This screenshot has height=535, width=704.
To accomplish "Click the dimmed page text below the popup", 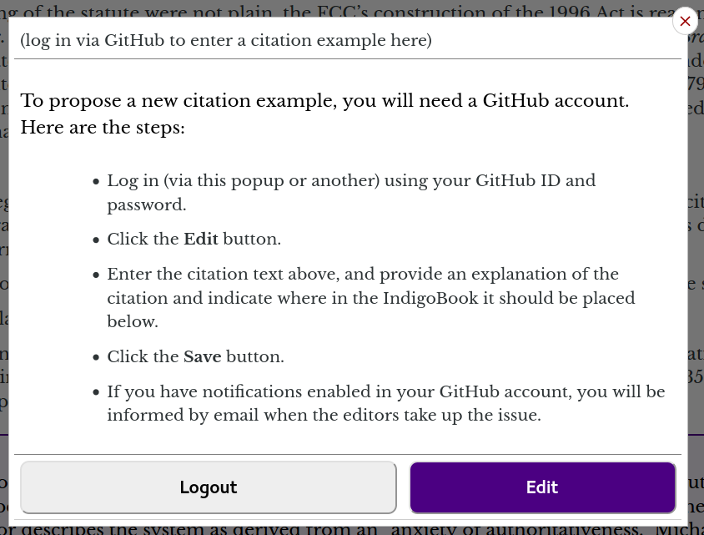I will click(350, 530).
